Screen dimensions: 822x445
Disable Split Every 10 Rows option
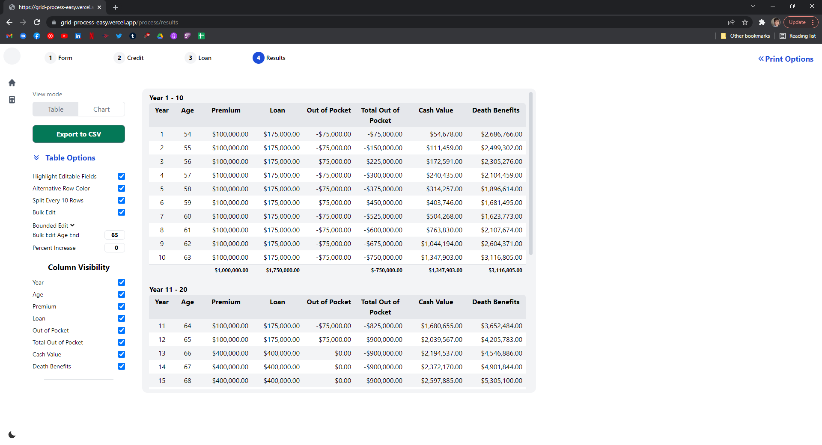(122, 200)
